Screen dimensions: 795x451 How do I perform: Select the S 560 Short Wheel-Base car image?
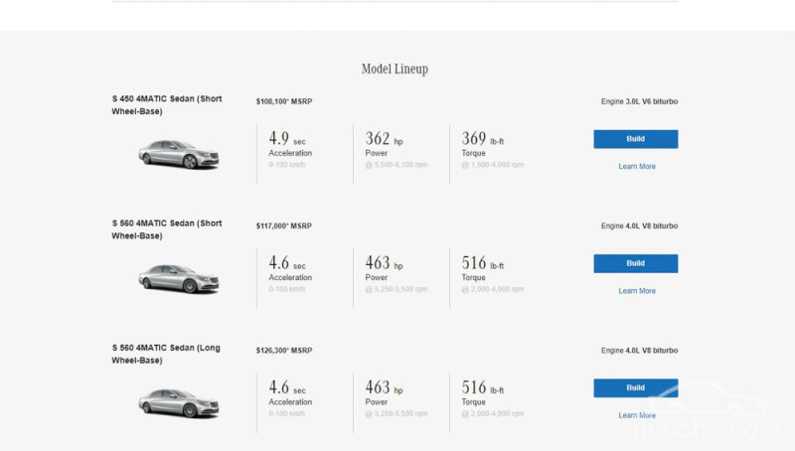coord(178,278)
